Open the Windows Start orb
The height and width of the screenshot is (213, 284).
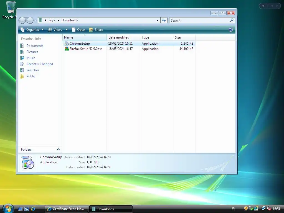(x=8, y=209)
